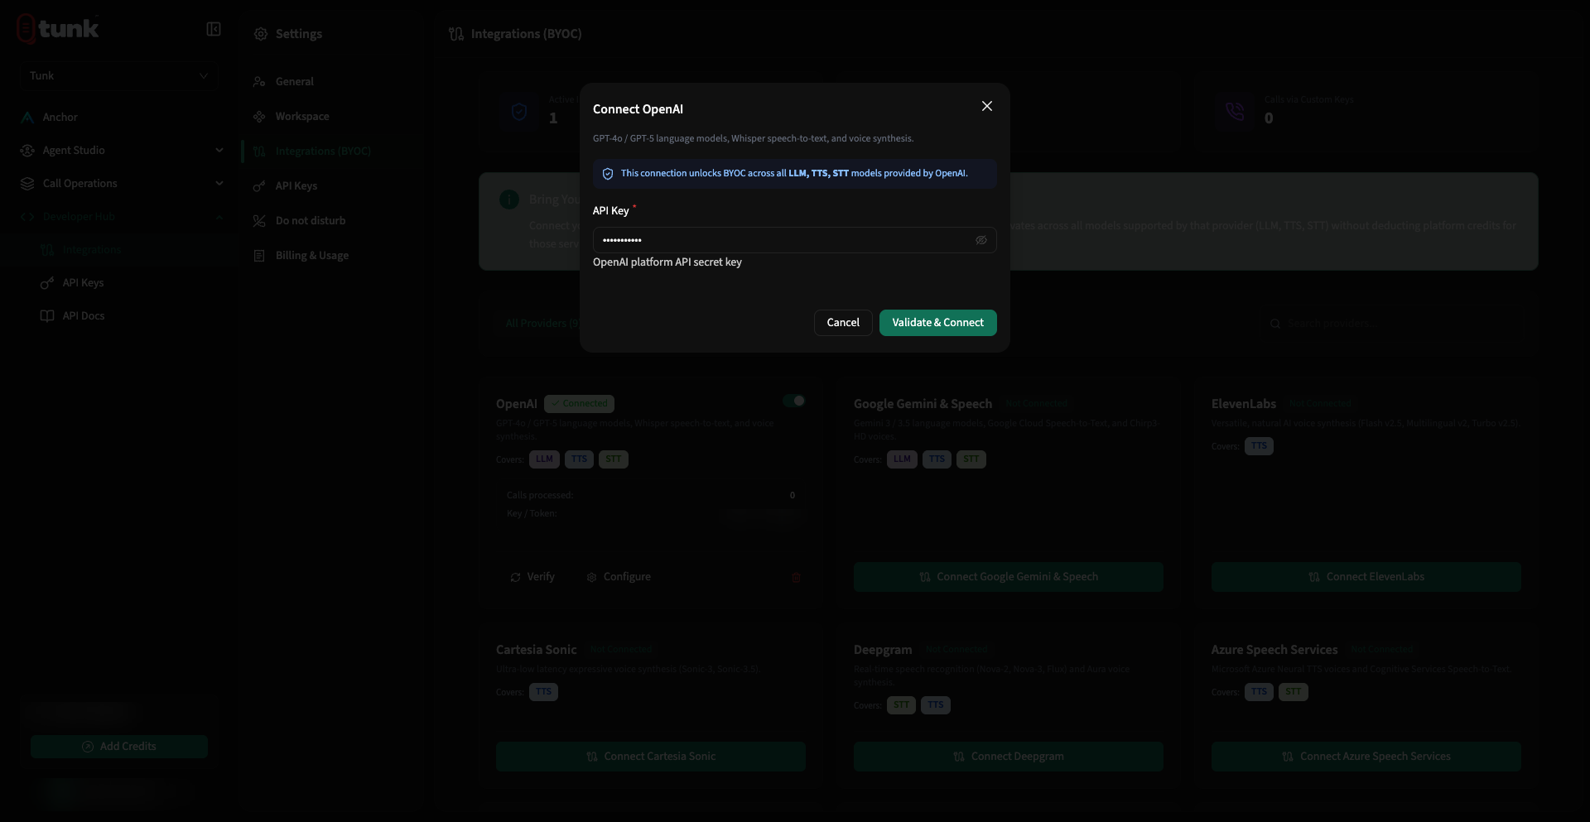The image size is (1590, 822).
Task: Open the Tunk workspace dropdown
Action: click(x=118, y=75)
